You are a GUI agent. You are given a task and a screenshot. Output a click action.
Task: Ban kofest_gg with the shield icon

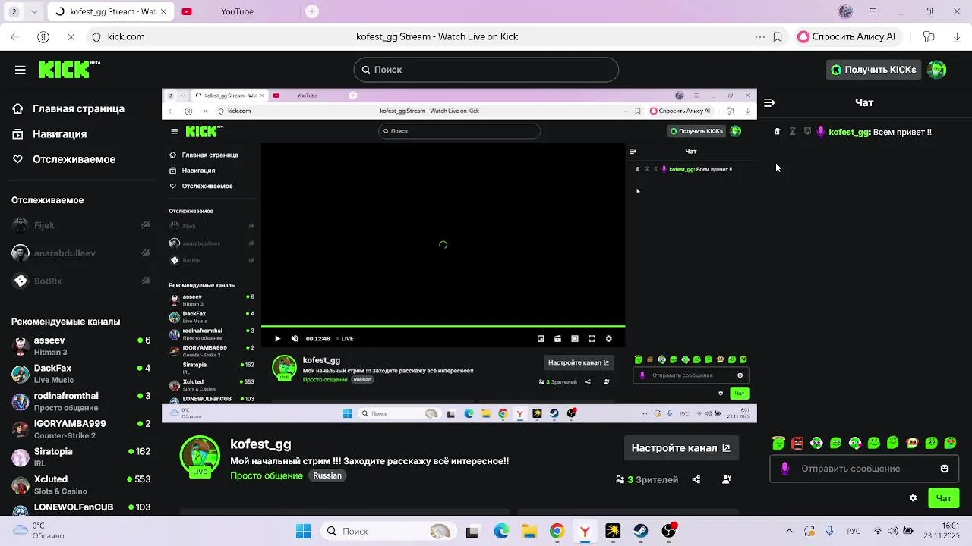807,132
